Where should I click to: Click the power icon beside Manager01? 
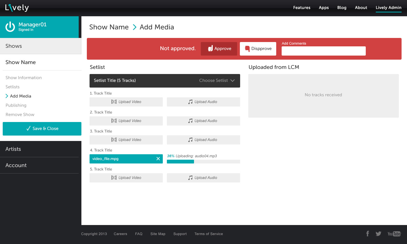click(x=10, y=27)
